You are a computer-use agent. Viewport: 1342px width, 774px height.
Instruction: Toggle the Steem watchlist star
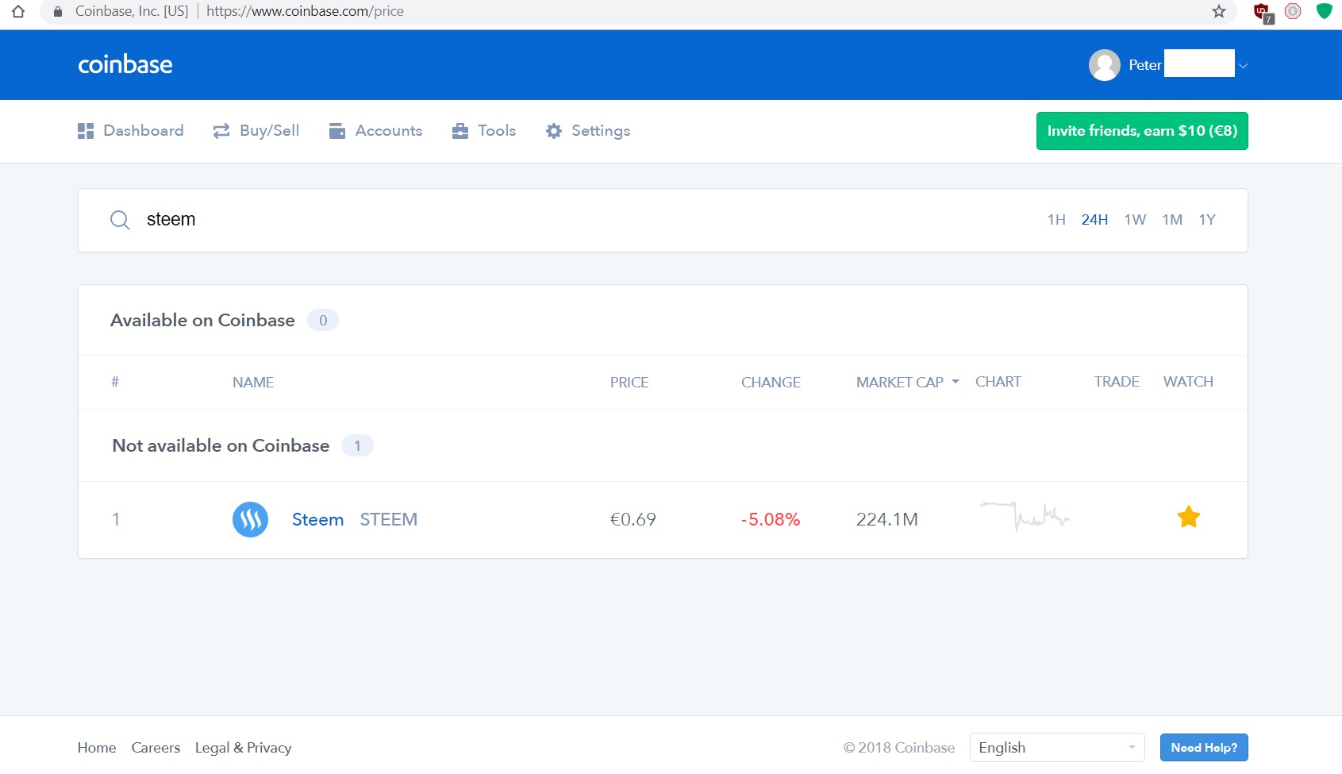point(1189,518)
